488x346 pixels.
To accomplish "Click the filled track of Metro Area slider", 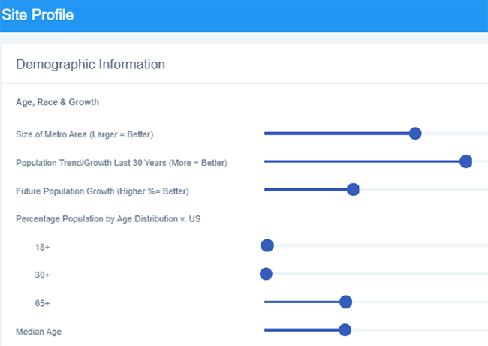I will [x=336, y=134].
